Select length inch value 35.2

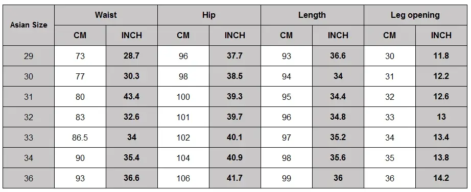(338, 138)
